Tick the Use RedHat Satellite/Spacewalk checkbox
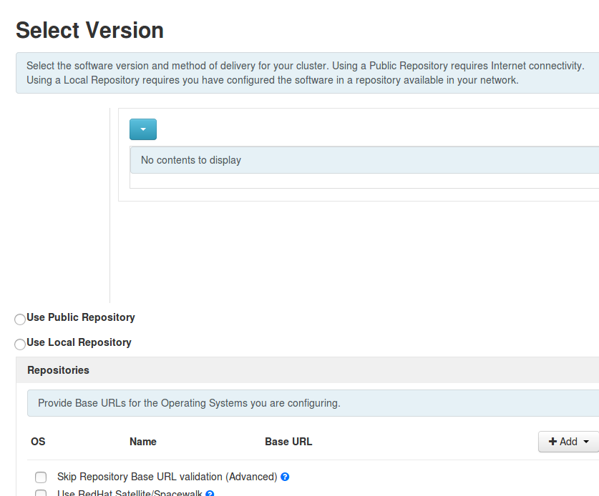The height and width of the screenshot is (496, 599). pyautogui.click(x=41, y=493)
